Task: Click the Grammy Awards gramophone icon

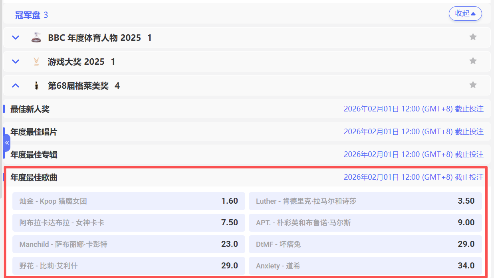Action: 36,85
